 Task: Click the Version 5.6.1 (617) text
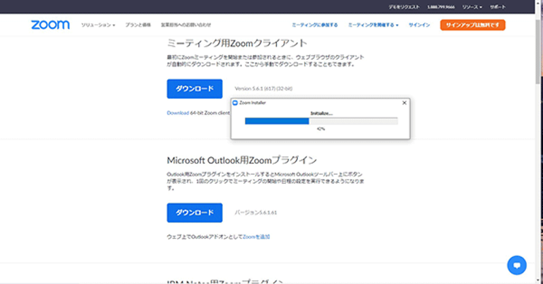pyautogui.click(x=263, y=89)
